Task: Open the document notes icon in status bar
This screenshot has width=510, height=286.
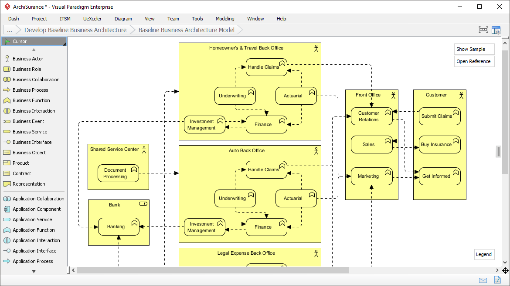Action: pyautogui.click(x=497, y=280)
